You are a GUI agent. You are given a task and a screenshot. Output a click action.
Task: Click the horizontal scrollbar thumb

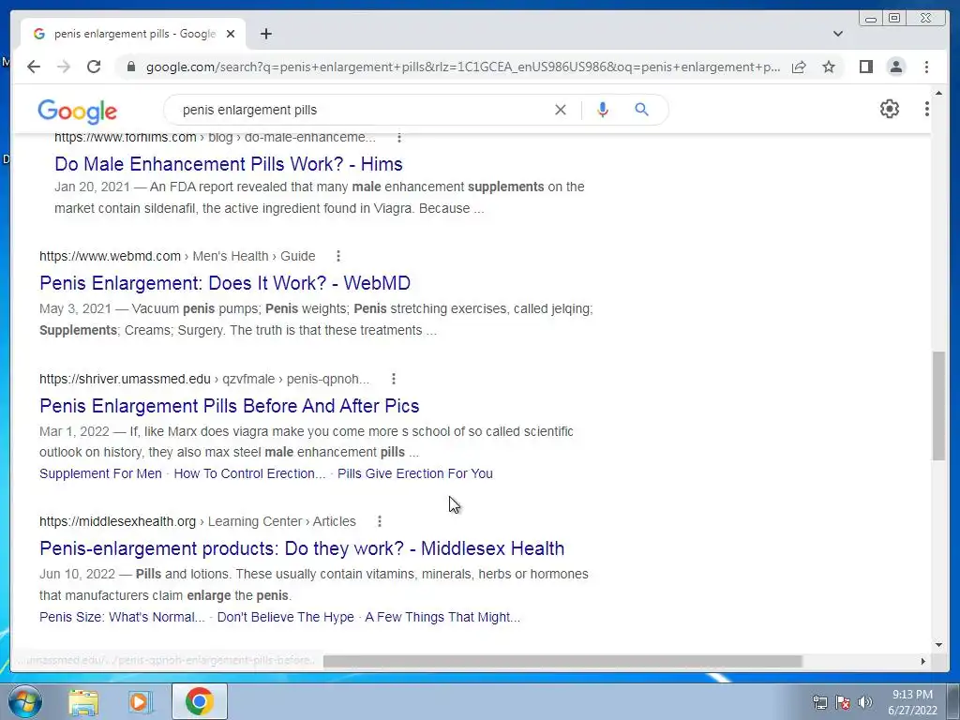point(562,661)
